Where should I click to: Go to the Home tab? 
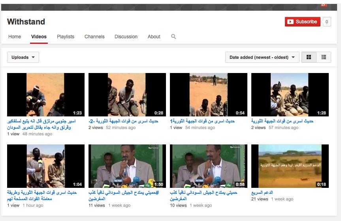15,37
